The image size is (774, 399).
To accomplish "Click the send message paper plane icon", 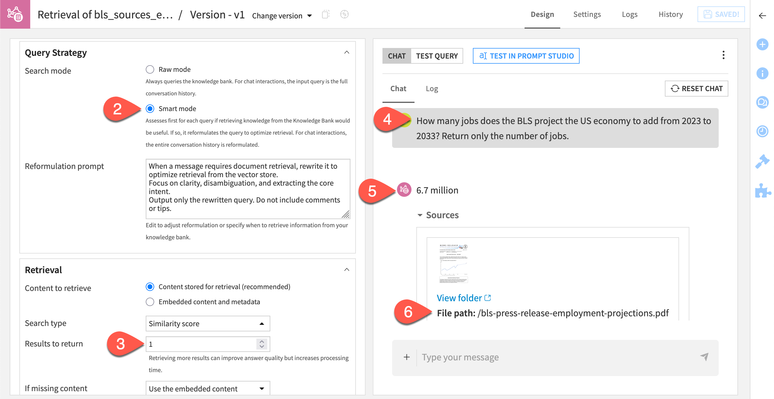I will pos(704,357).
